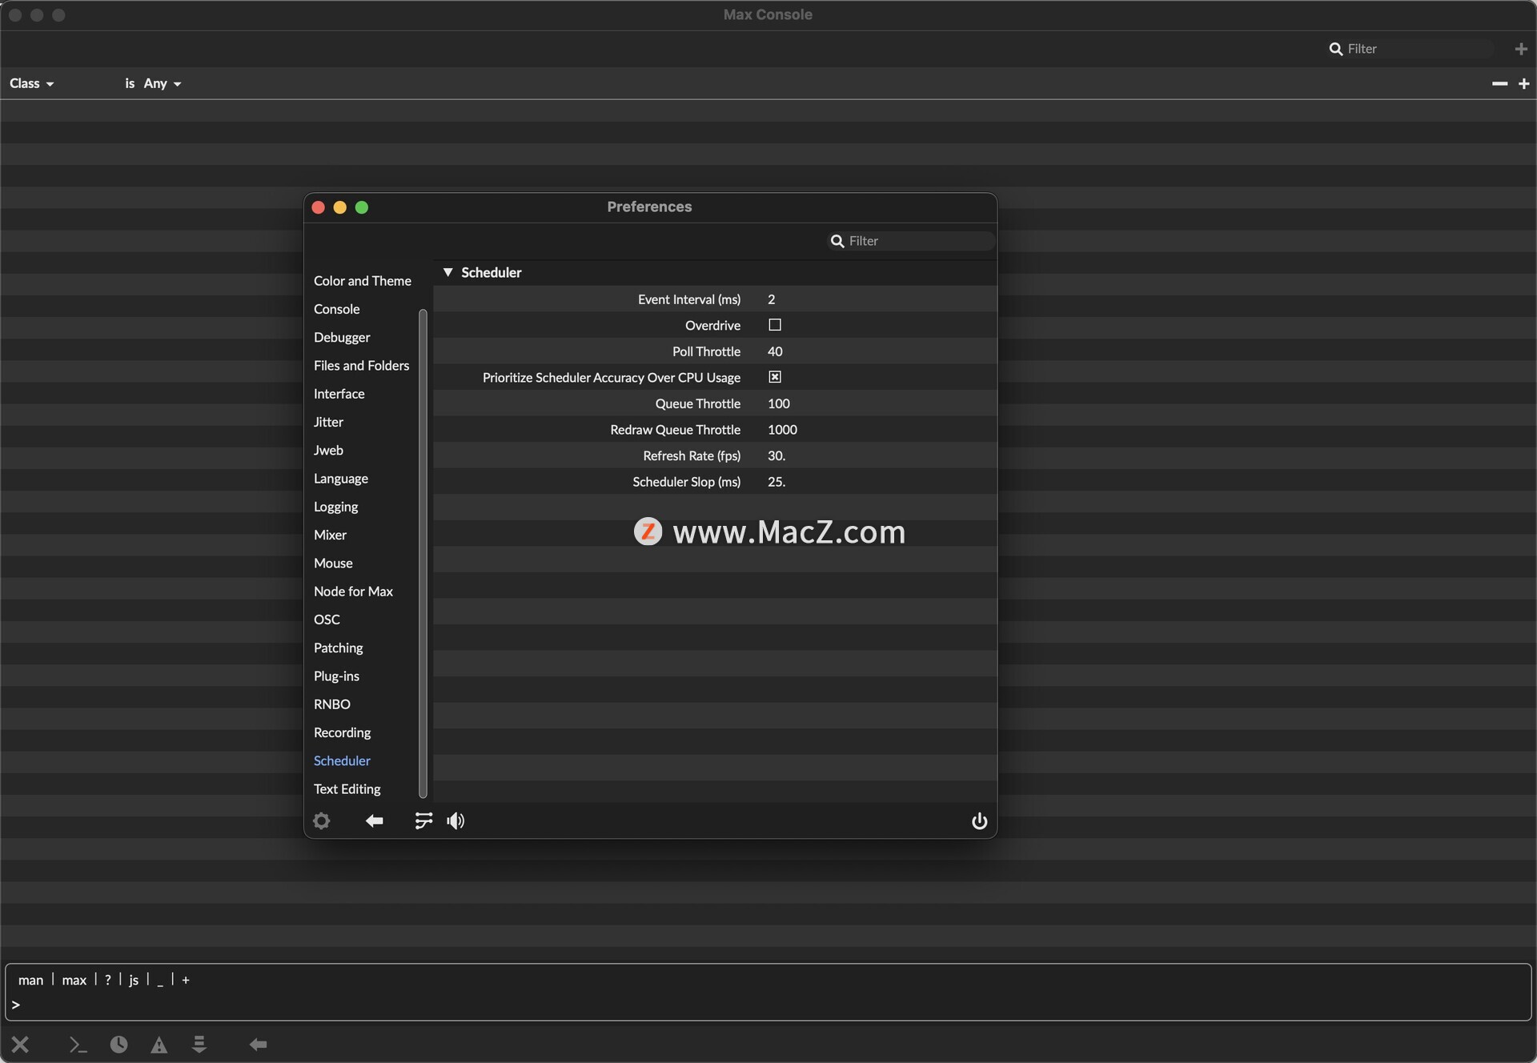Minimize Preferences with the yellow button

pos(339,207)
